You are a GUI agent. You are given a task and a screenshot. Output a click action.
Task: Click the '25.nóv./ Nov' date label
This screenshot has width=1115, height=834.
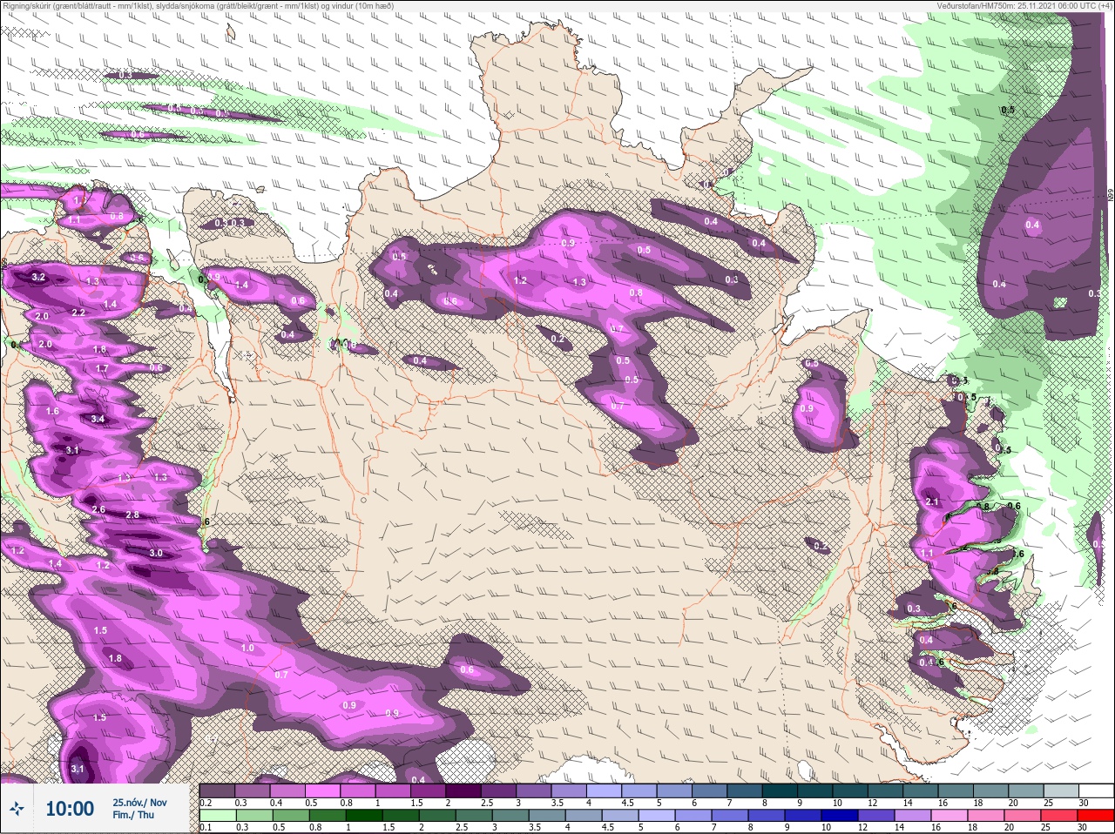click(139, 803)
